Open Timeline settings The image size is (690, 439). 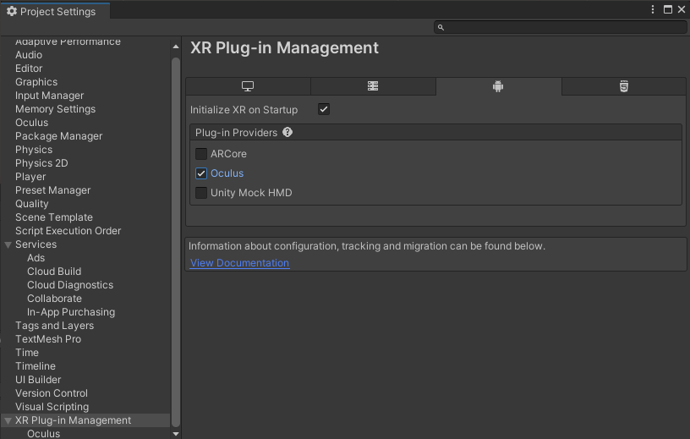point(36,366)
